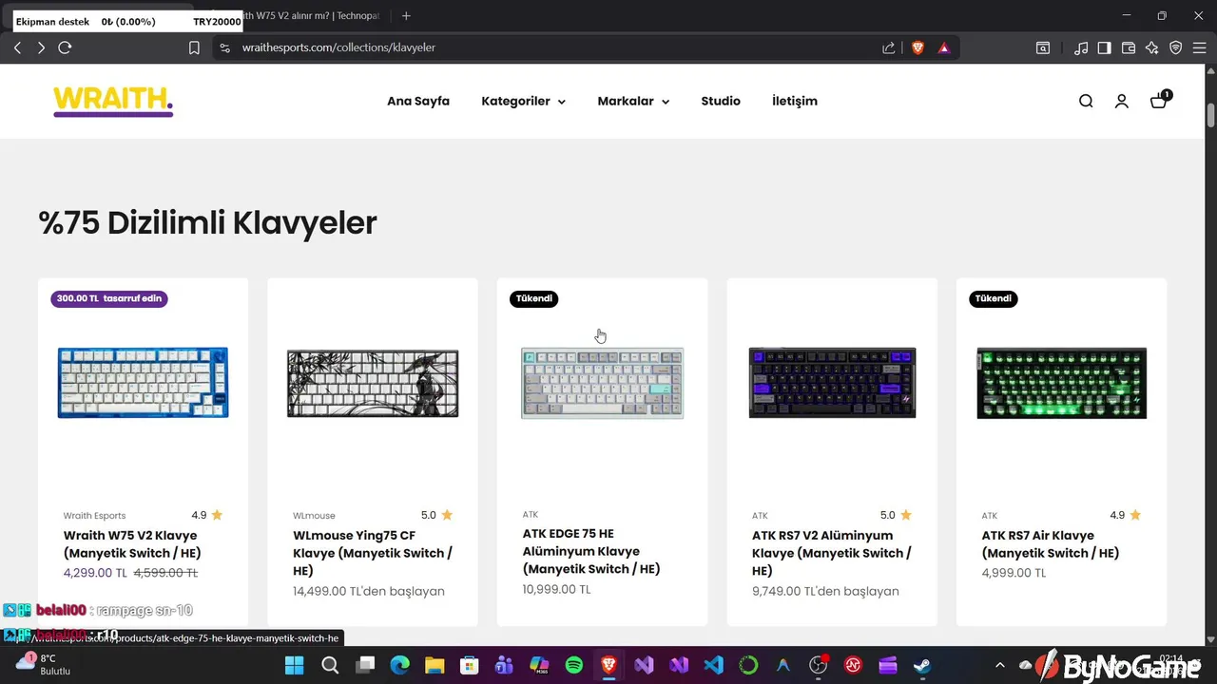Expand the Markalar dropdown menu
The height and width of the screenshot is (684, 1217).
(633, 101)
